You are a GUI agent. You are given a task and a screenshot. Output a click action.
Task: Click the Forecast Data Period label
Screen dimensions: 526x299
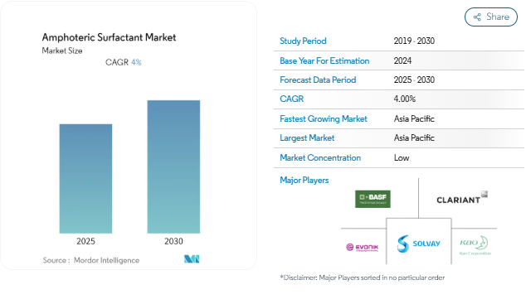[x=318, y=80]
